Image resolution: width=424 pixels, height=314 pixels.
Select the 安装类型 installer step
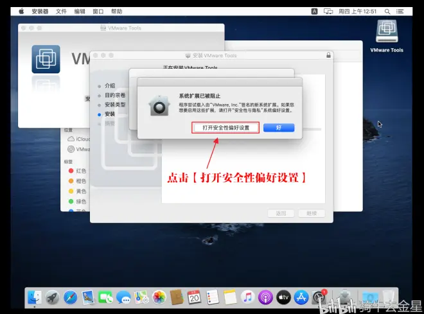click(115, 105)
